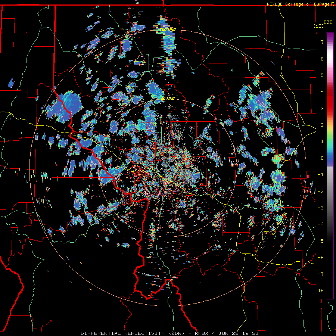Viewport: 336px width, 336px height.
Task: Click the "-2" value on the dB scale
Action: [x=321, y=192]
